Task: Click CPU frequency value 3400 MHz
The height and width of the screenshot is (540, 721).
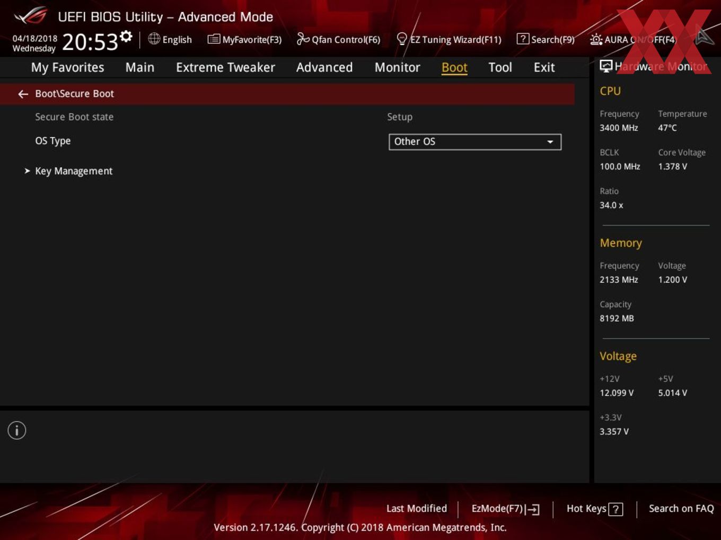Action: 619,128
